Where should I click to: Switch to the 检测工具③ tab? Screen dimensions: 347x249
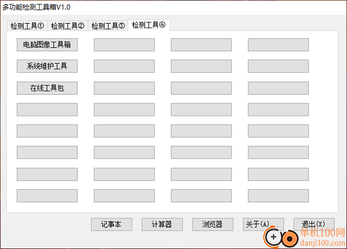point(108,26)
